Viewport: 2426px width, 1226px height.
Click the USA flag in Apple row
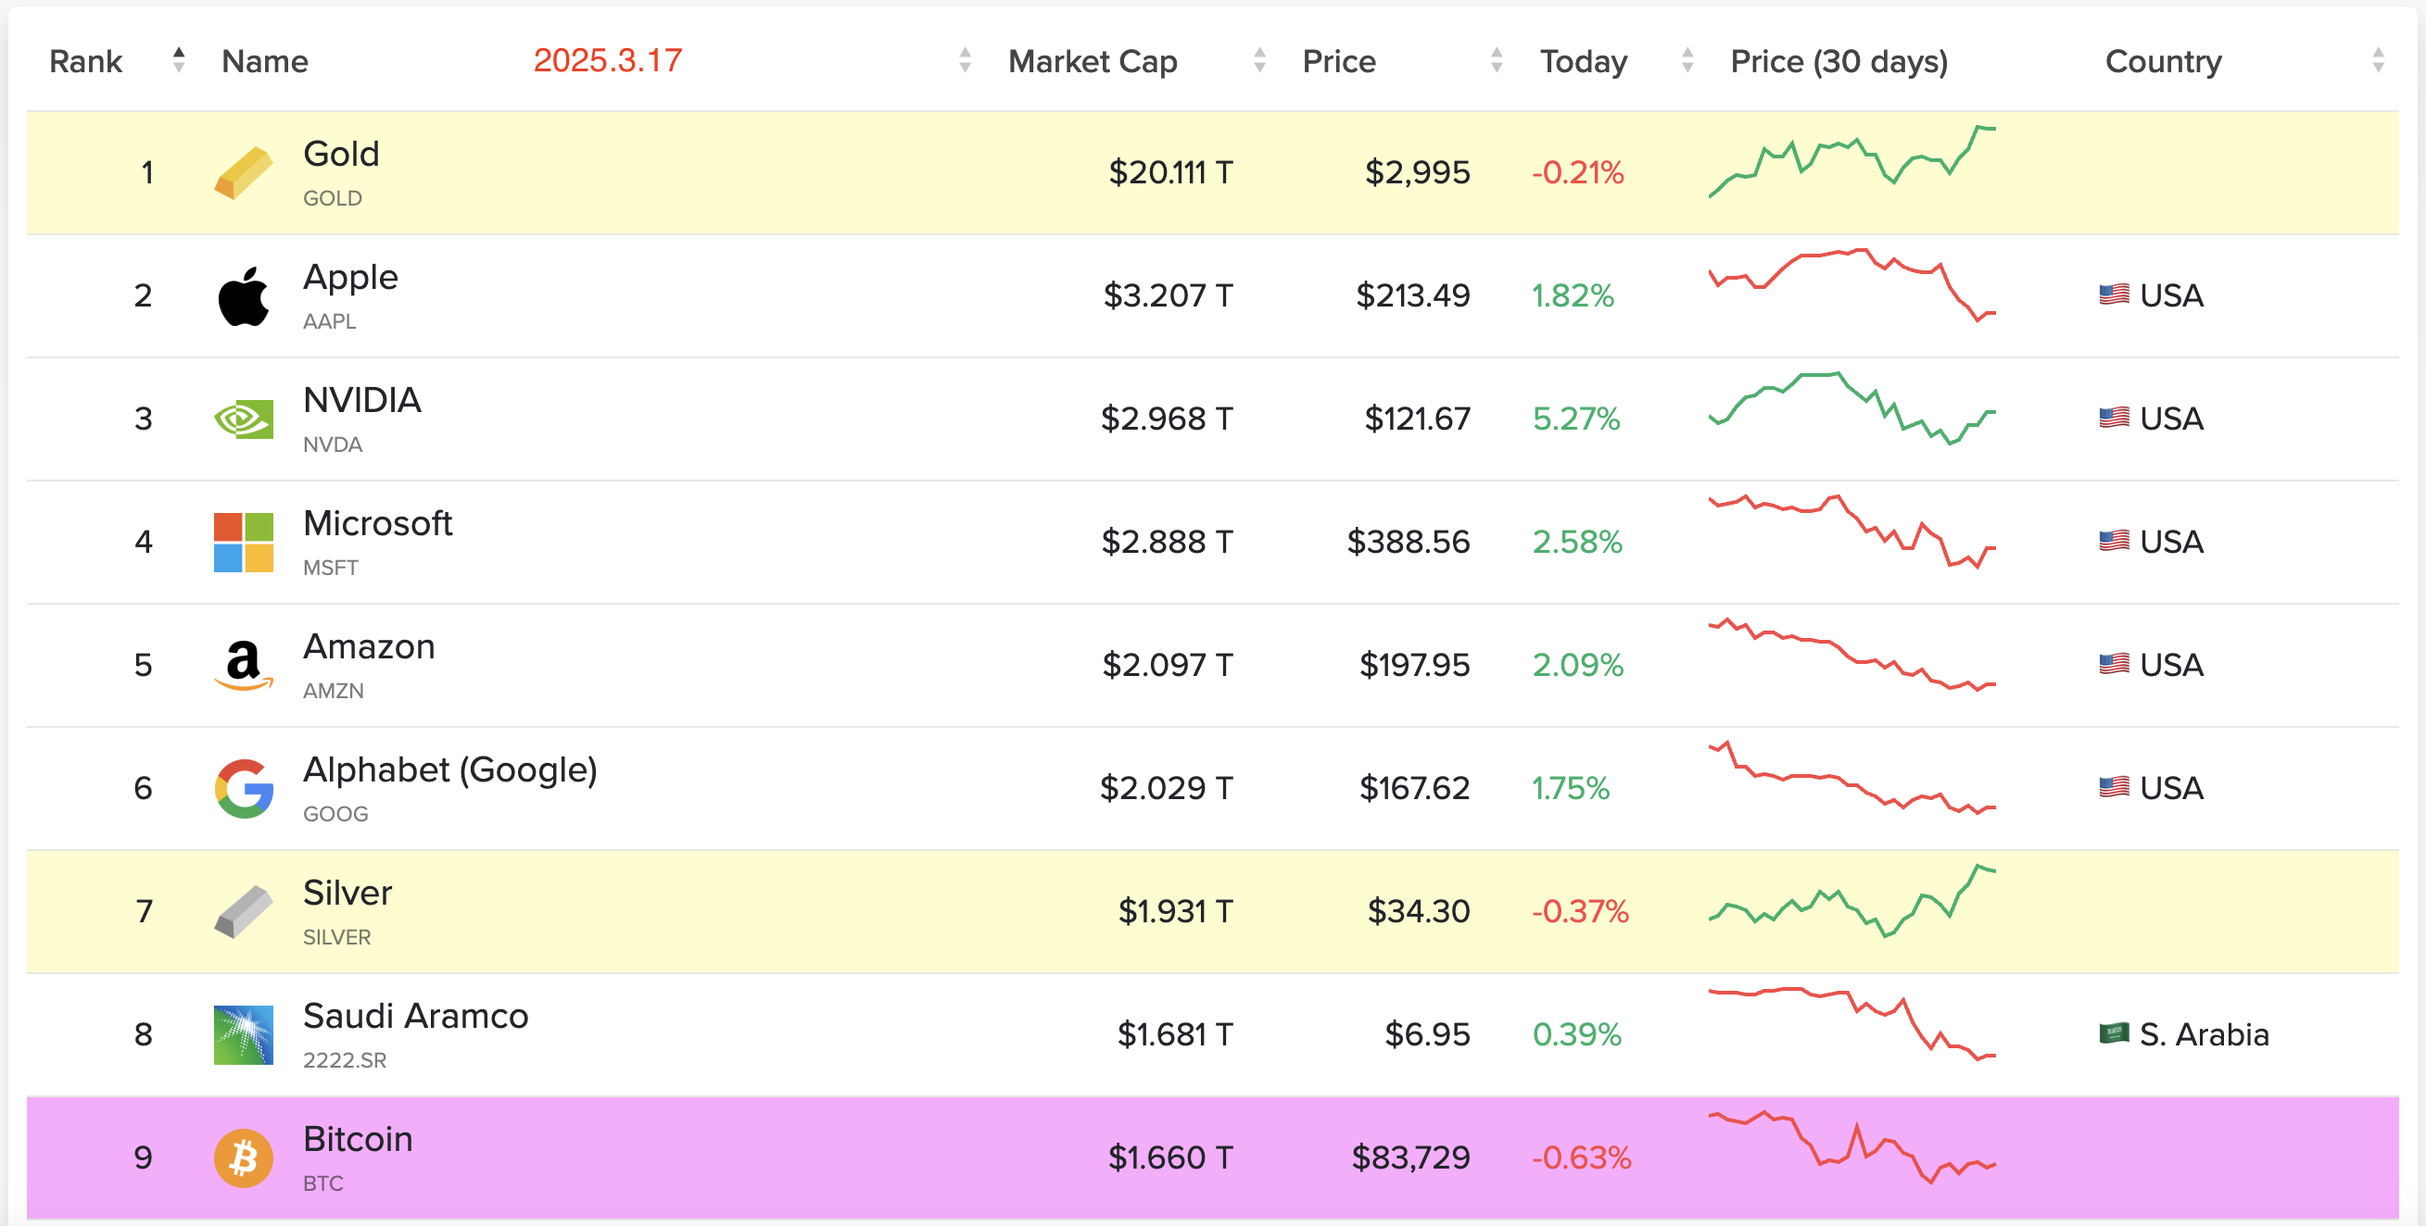click(x=2114, y=295)
